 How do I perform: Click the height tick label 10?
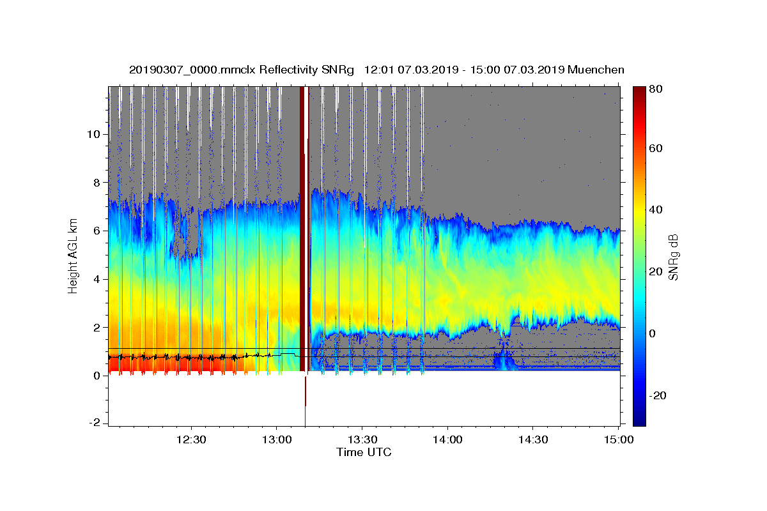coord(95,134)
